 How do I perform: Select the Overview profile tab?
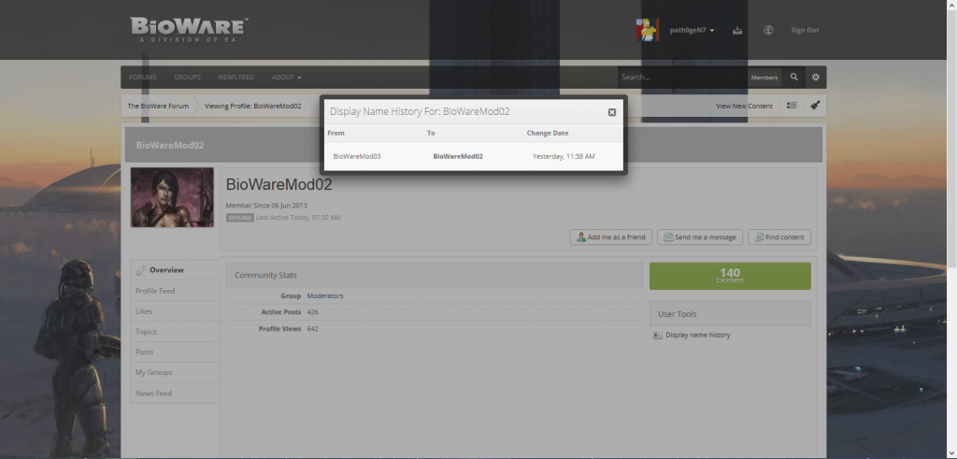pyautogui.click(x=175, y=270)
